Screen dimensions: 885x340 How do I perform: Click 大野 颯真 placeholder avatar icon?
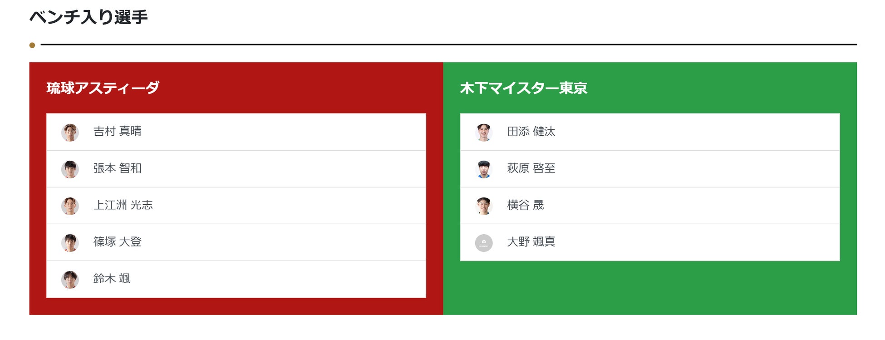484,243
